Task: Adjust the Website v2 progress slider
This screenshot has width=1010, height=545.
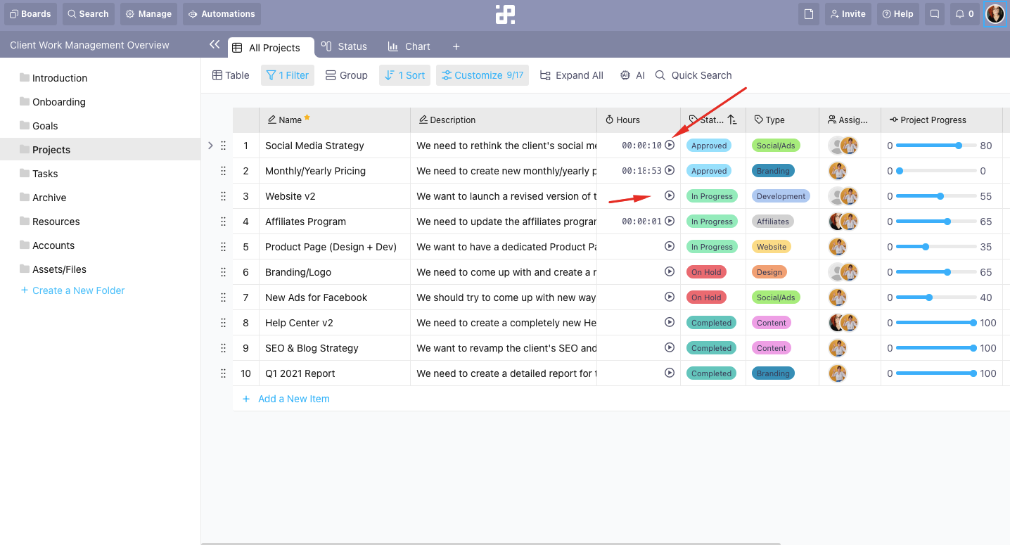Action: [x=940, y=196]
